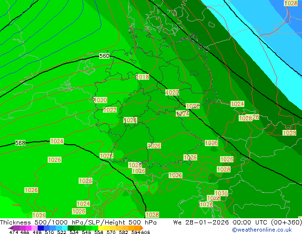Click the 474 value in the legend
302x234 pixels.
tap(14, 232)
